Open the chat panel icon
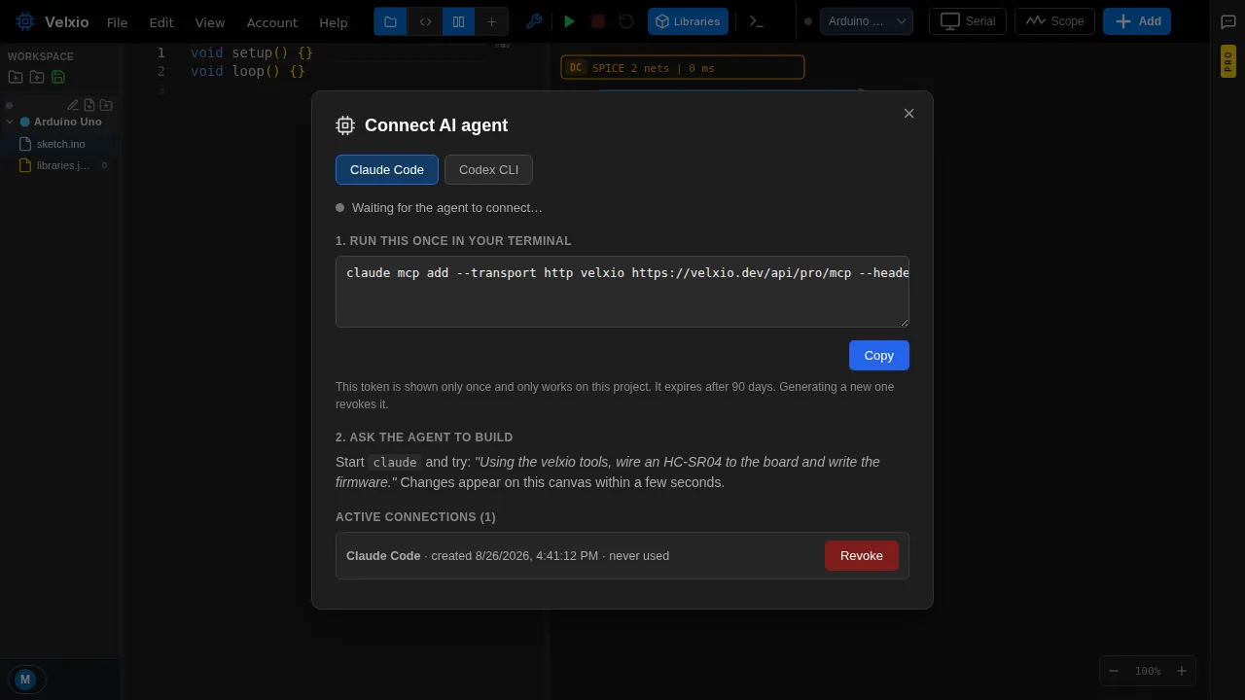This screenshot has width=1245, height=700. 1228,21
